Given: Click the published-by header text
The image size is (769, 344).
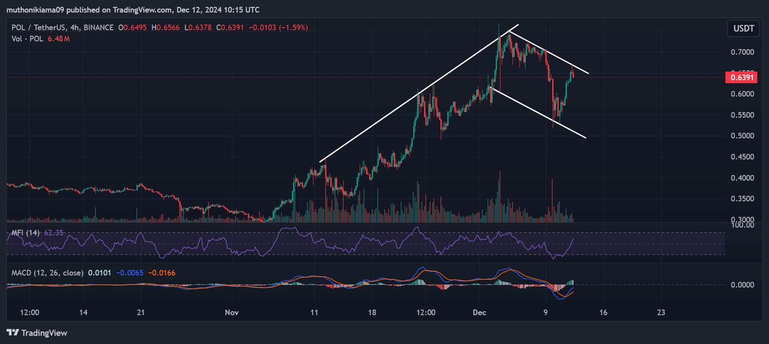Looking at the screenshot, I should [133, 9].
